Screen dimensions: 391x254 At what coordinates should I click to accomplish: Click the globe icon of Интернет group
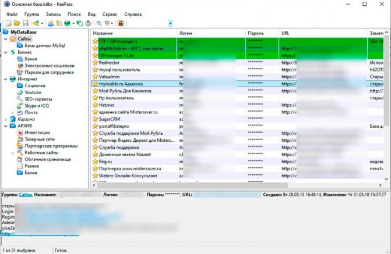click(x=13, y=79)
